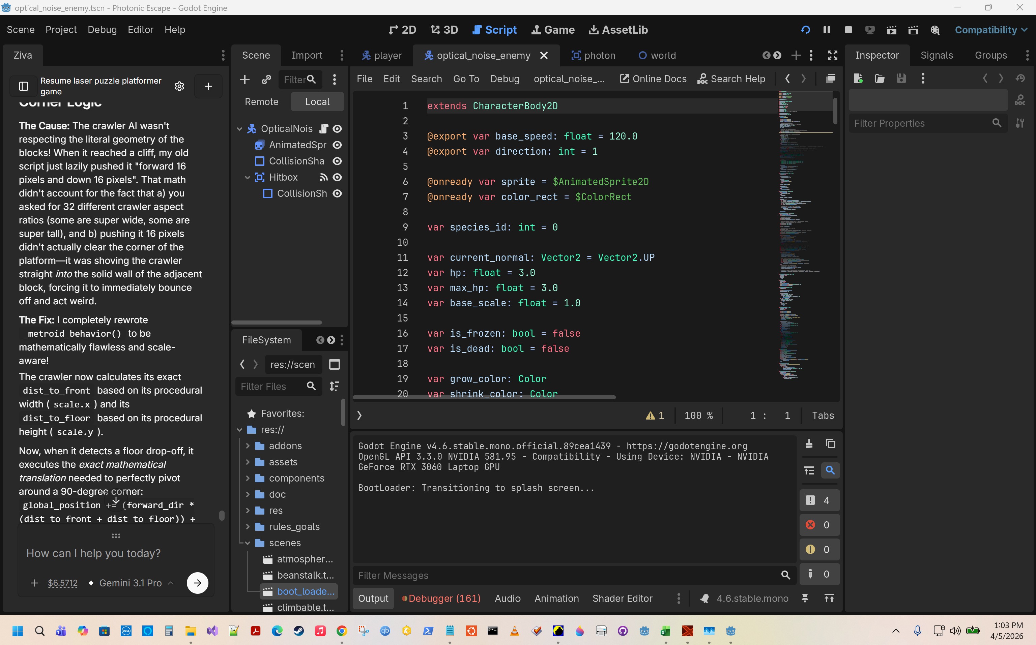Image resolution: width=1036 pixels, height=645 pixels.
Task: Open script attached to OpticalNoise node
Action: pos(323,129)
